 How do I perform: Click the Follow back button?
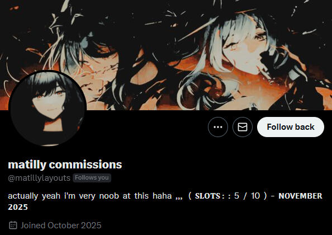tap(291, 127)
